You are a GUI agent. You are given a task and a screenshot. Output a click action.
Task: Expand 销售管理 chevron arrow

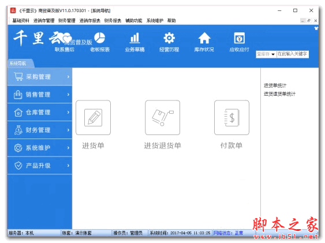pos(68,95)
